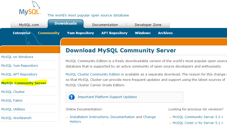Screen dimensions: 227x125
Task: Select Windows in the navigation bar
Action: click(143, 33)
